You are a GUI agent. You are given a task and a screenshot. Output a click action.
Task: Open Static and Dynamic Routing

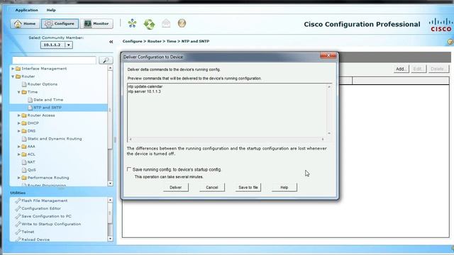pos(55,139)
